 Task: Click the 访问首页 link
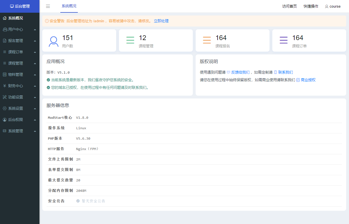pyautogui.click(x=290, y=6)
